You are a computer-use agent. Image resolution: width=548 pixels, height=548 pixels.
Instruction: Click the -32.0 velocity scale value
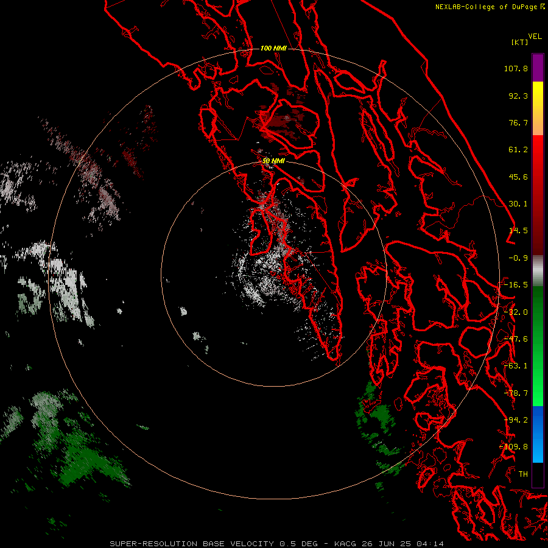(516, 312)
